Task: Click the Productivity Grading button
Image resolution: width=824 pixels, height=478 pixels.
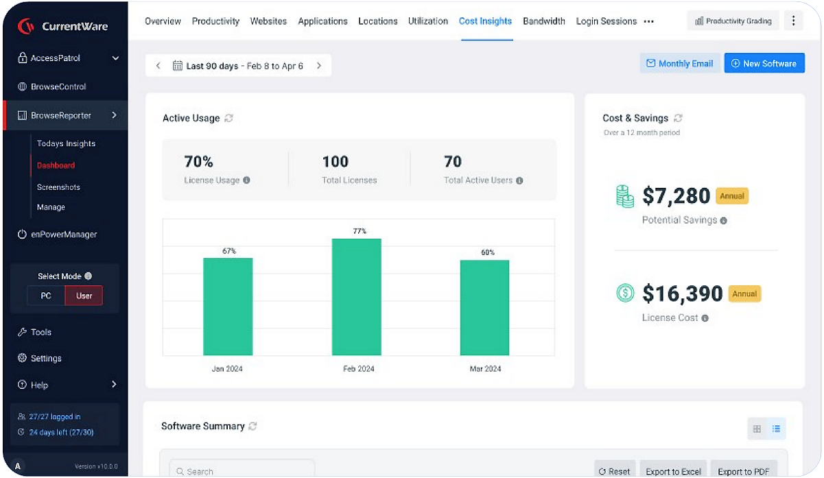Action: pyautogui.click(x=733, y=21)
